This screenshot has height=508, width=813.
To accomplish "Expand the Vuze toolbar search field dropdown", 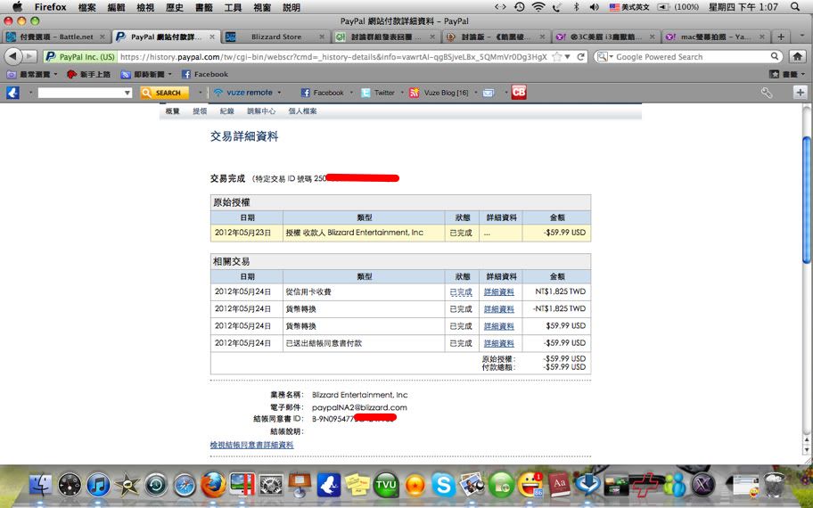I will tap(127, 93).
